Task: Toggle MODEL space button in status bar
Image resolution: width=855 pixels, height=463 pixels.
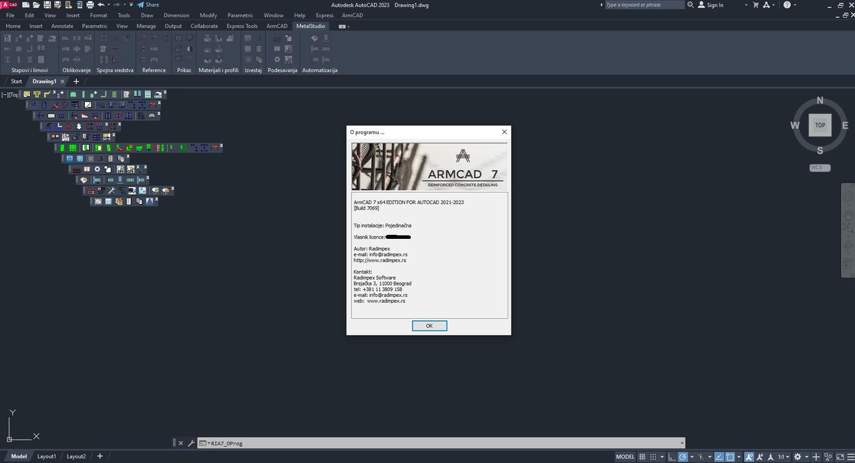Action: click(625, 457)
